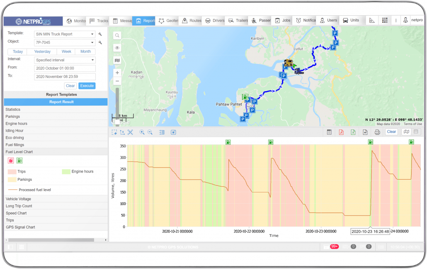Execute the report
Image resolution: width=427 pixels, height=269 pixels.
(87, 86)
